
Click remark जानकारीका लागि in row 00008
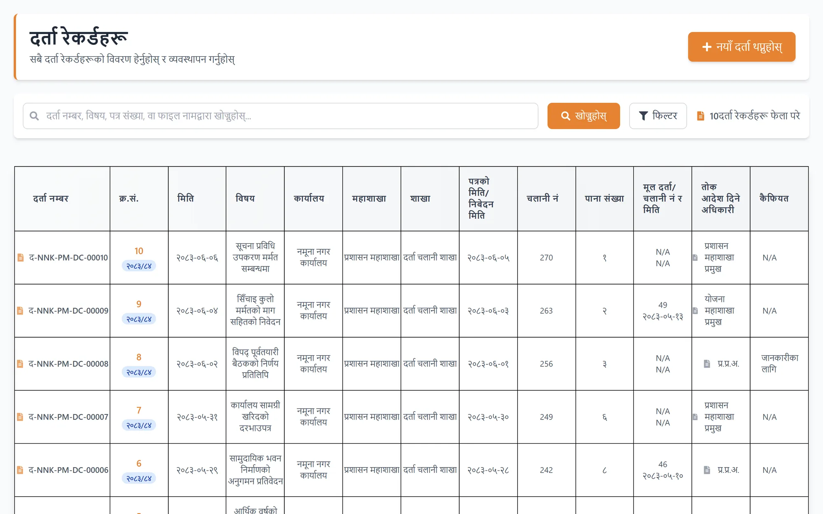(x=779, y=364)
